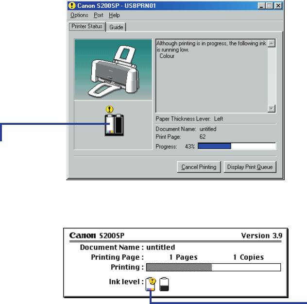Click the colour ink level icon in the Mac dialog
Viewport: 307px width, 304px height.
[x=151, y=284]
